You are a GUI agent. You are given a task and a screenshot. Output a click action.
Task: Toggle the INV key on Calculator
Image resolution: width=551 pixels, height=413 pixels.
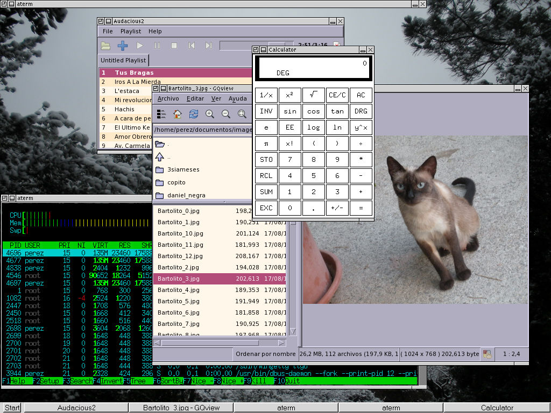pos(266,111)
